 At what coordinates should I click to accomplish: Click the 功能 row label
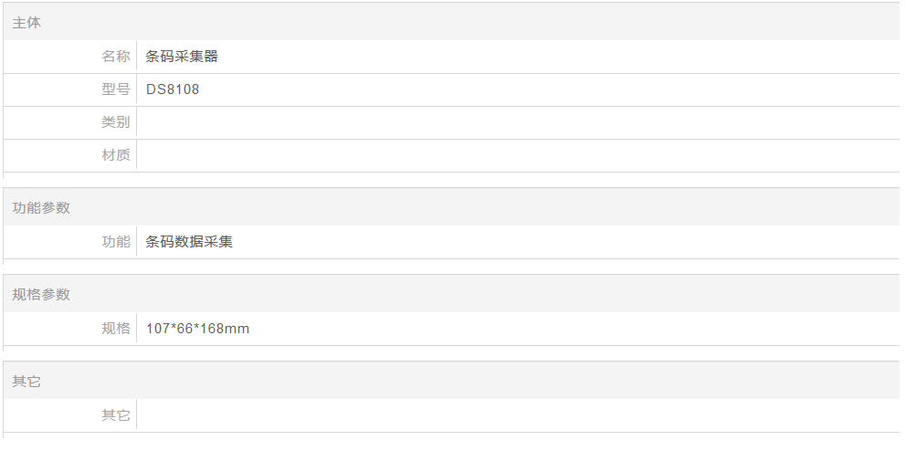[115, 242]
